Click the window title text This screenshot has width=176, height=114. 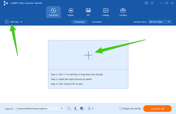pyautogui.click(x=26, y=3)
